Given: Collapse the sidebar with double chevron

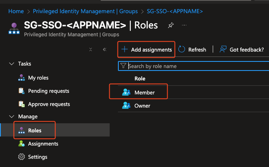Looking at the screenshot, I should point(104,49).
